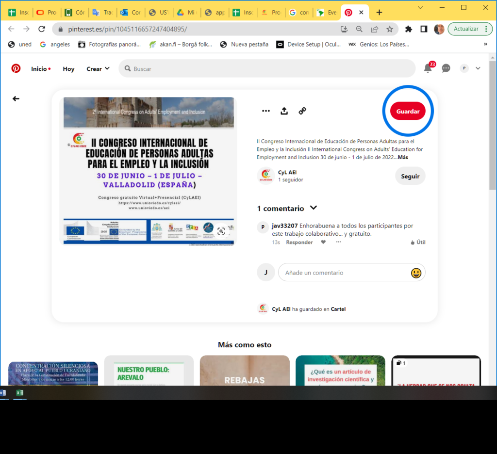Open Hoy tab in Pinterest header
This screenshot has height=454, width=497.
(x=68, y=69)
